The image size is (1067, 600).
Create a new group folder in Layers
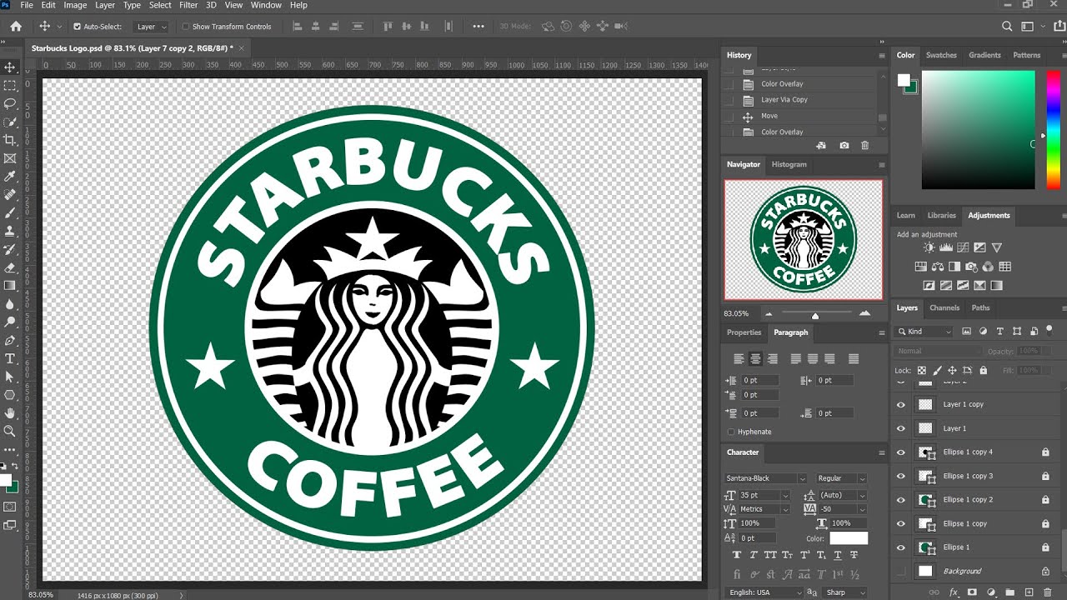(x=1009, y=592)
